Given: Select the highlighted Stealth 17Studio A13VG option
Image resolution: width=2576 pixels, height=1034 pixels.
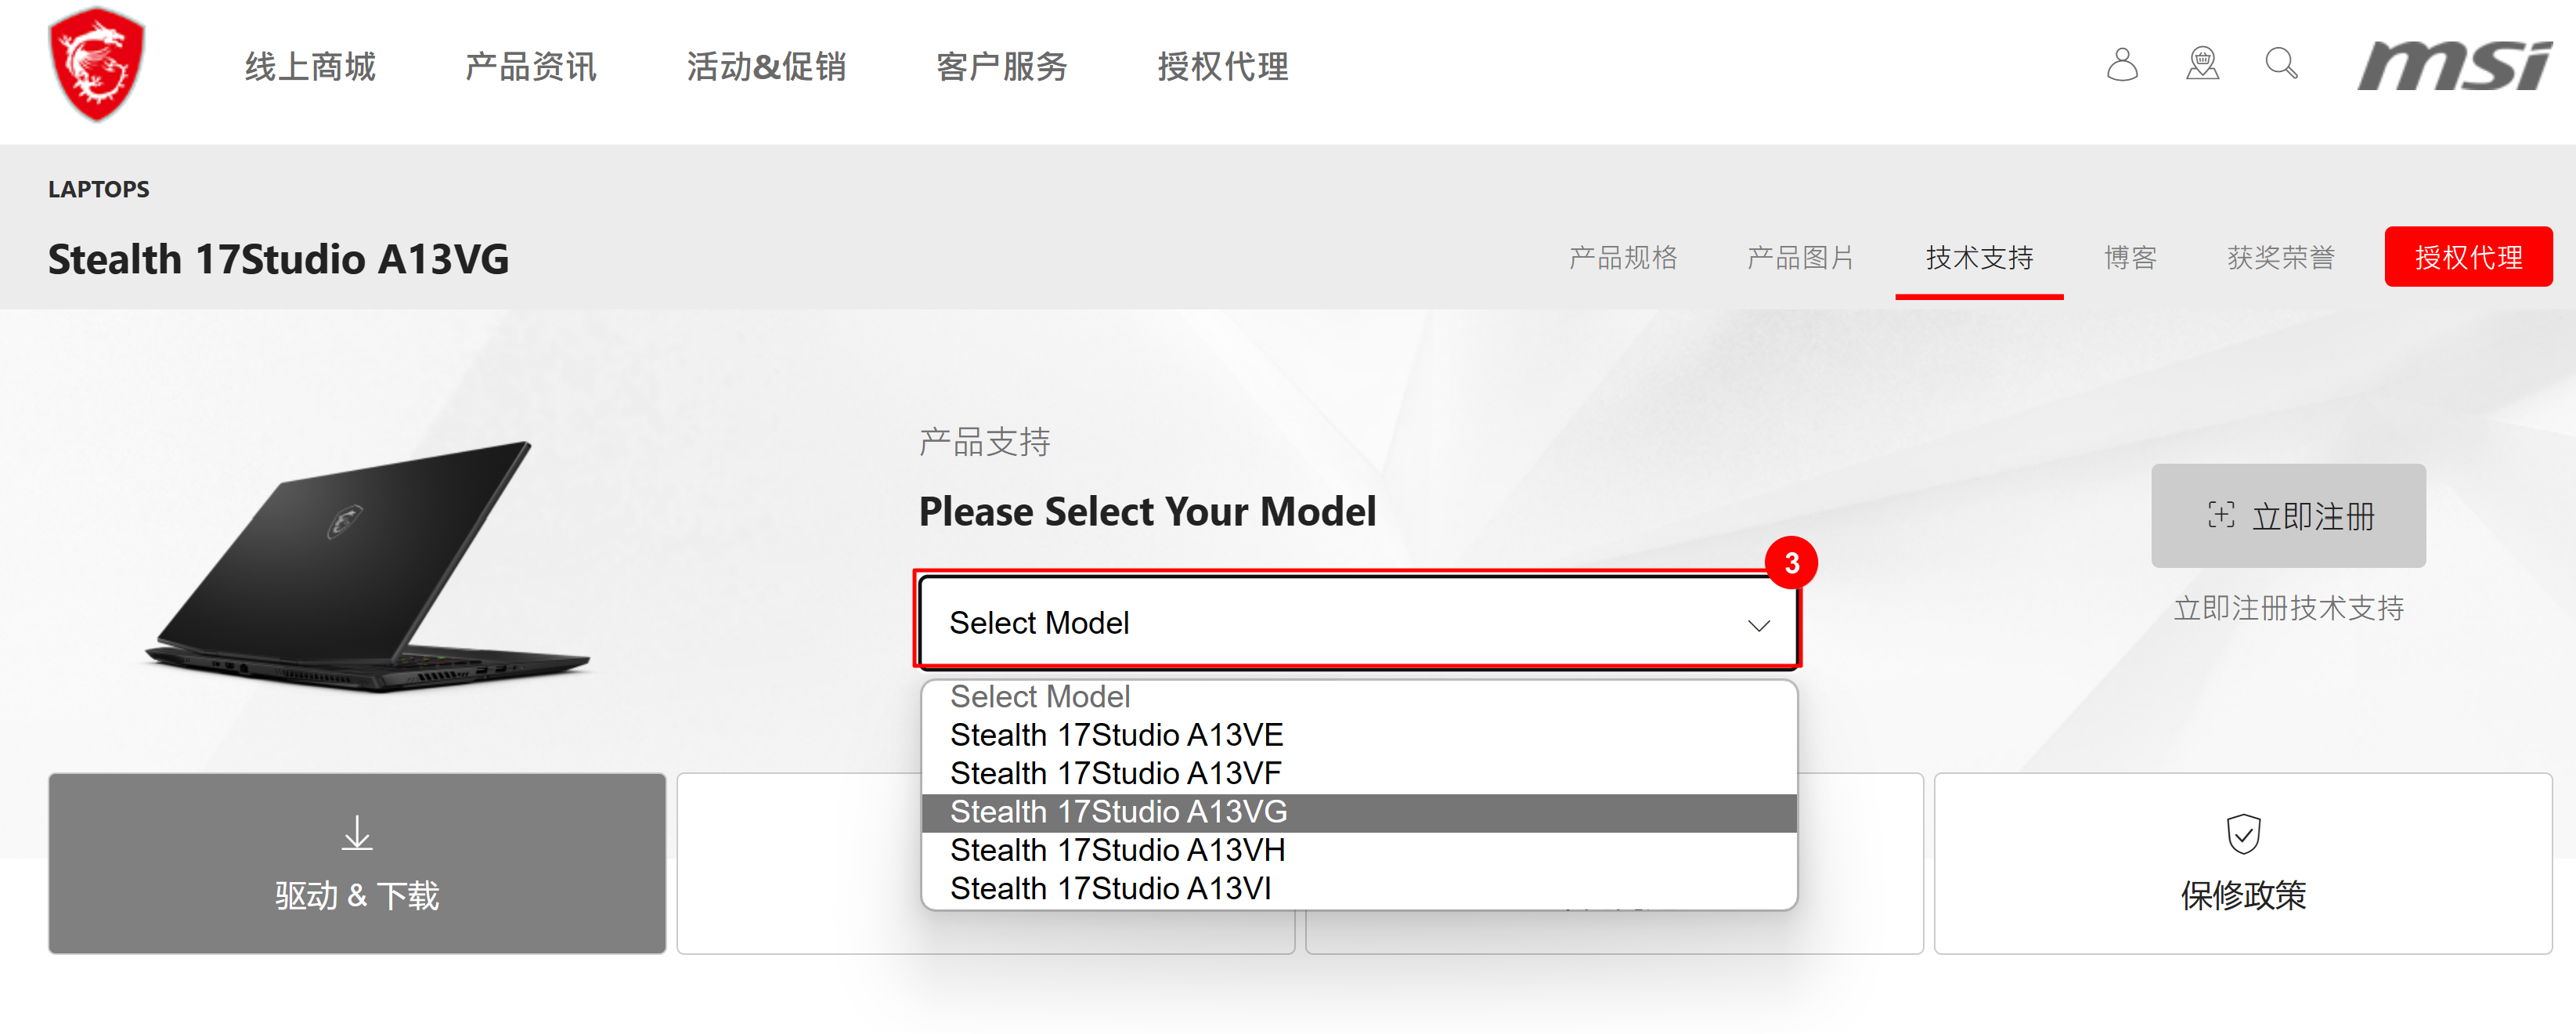Looking at the screenshot, I should 1118,811.
